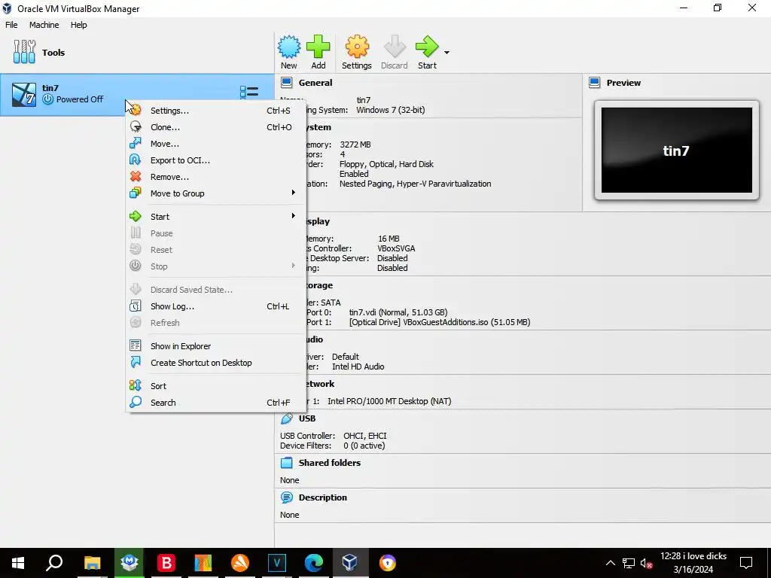Choose Remove... in the context menu
This screenshot has width=771, height=578.
216,177
